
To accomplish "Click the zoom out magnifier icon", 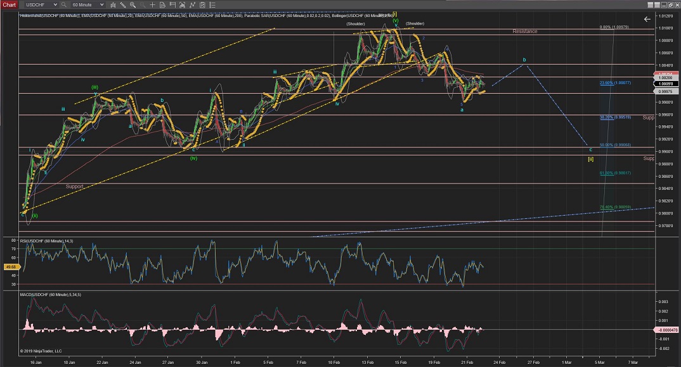I will [142, 4].
